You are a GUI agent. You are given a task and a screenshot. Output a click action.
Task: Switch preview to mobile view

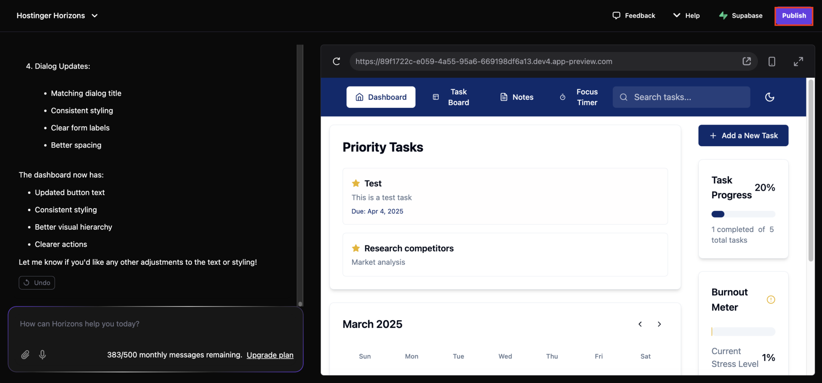click(x=771, y=61)
